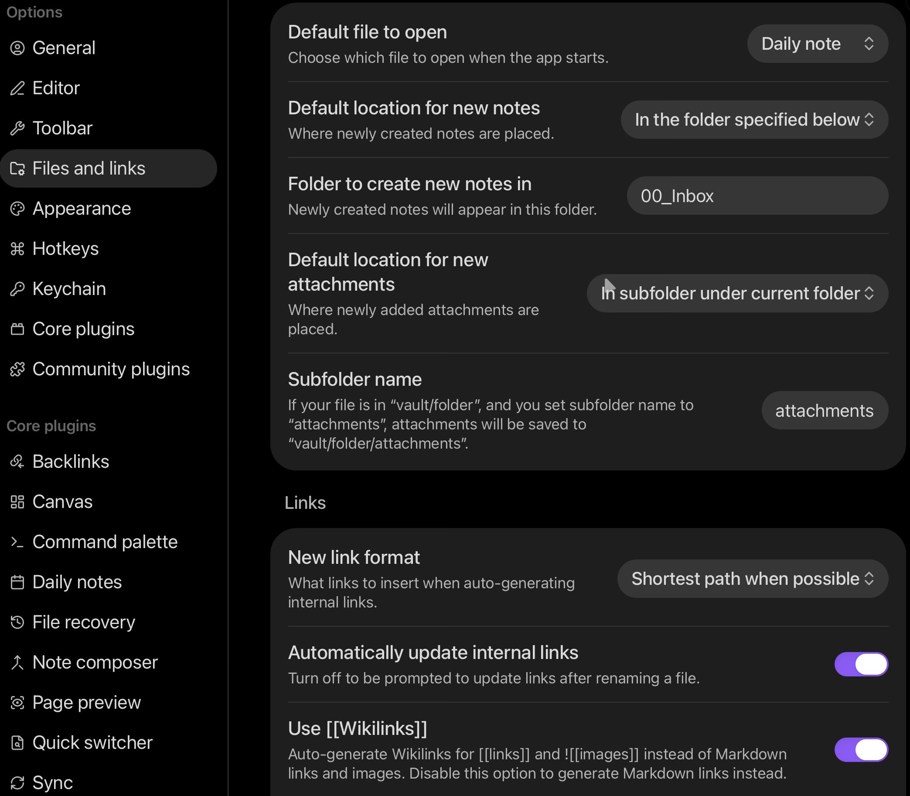Click the Community plugins puzzle icon
Screen dimensions: 910x796
[x=17, y=369]
